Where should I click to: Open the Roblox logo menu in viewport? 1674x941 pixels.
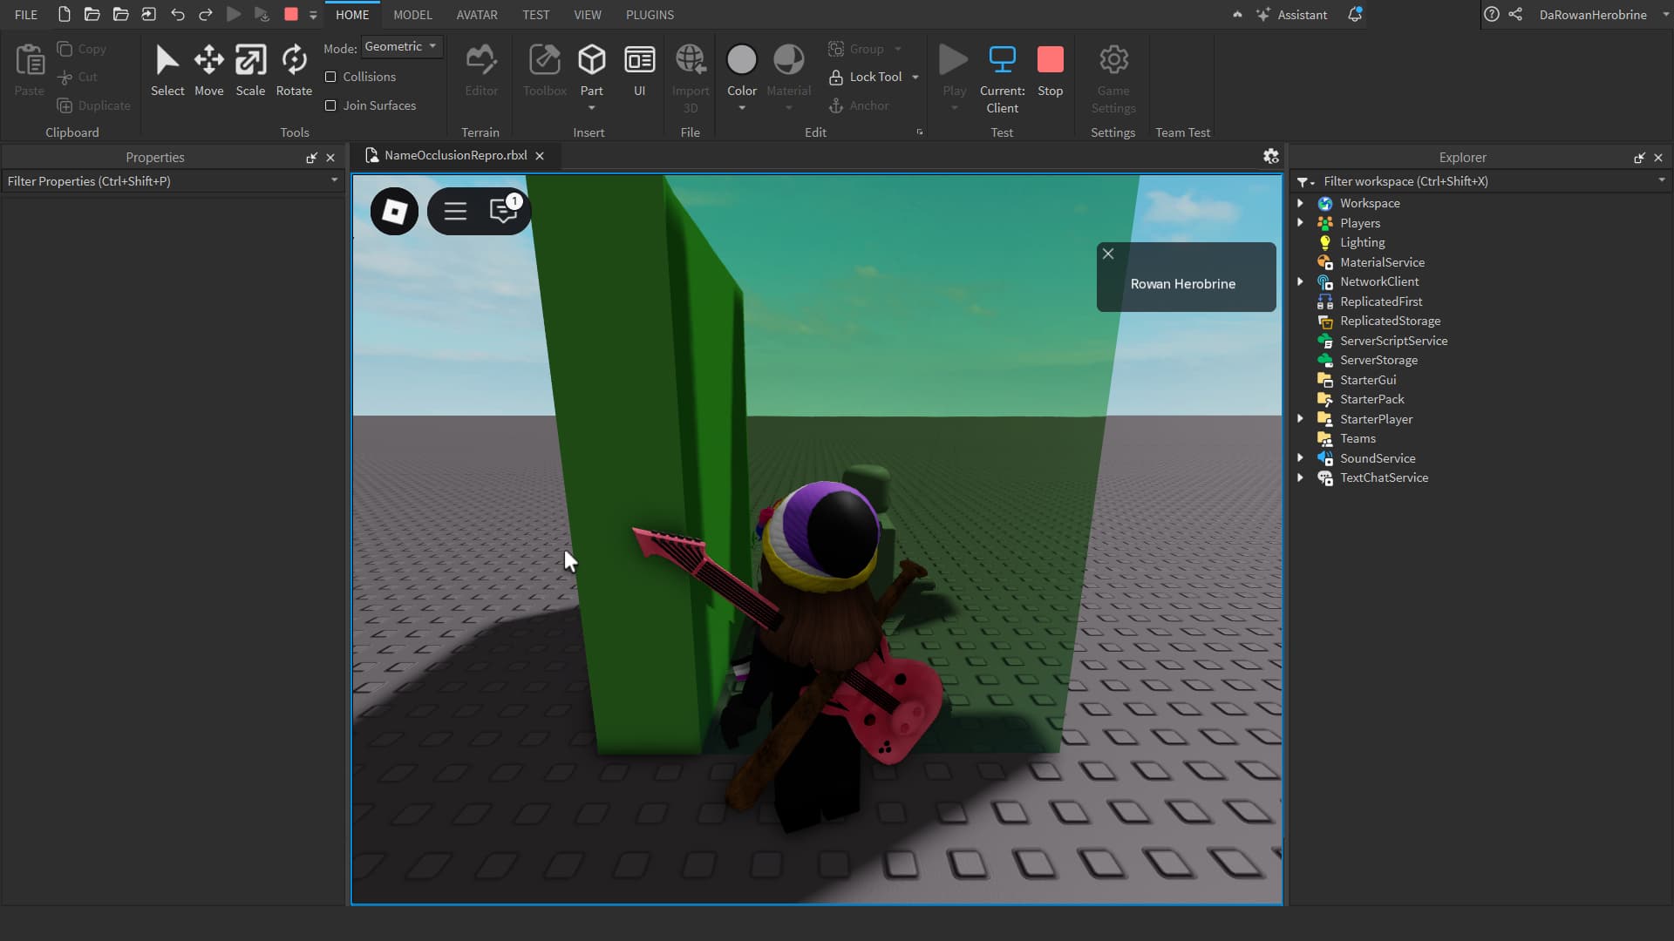click(394, 211)
